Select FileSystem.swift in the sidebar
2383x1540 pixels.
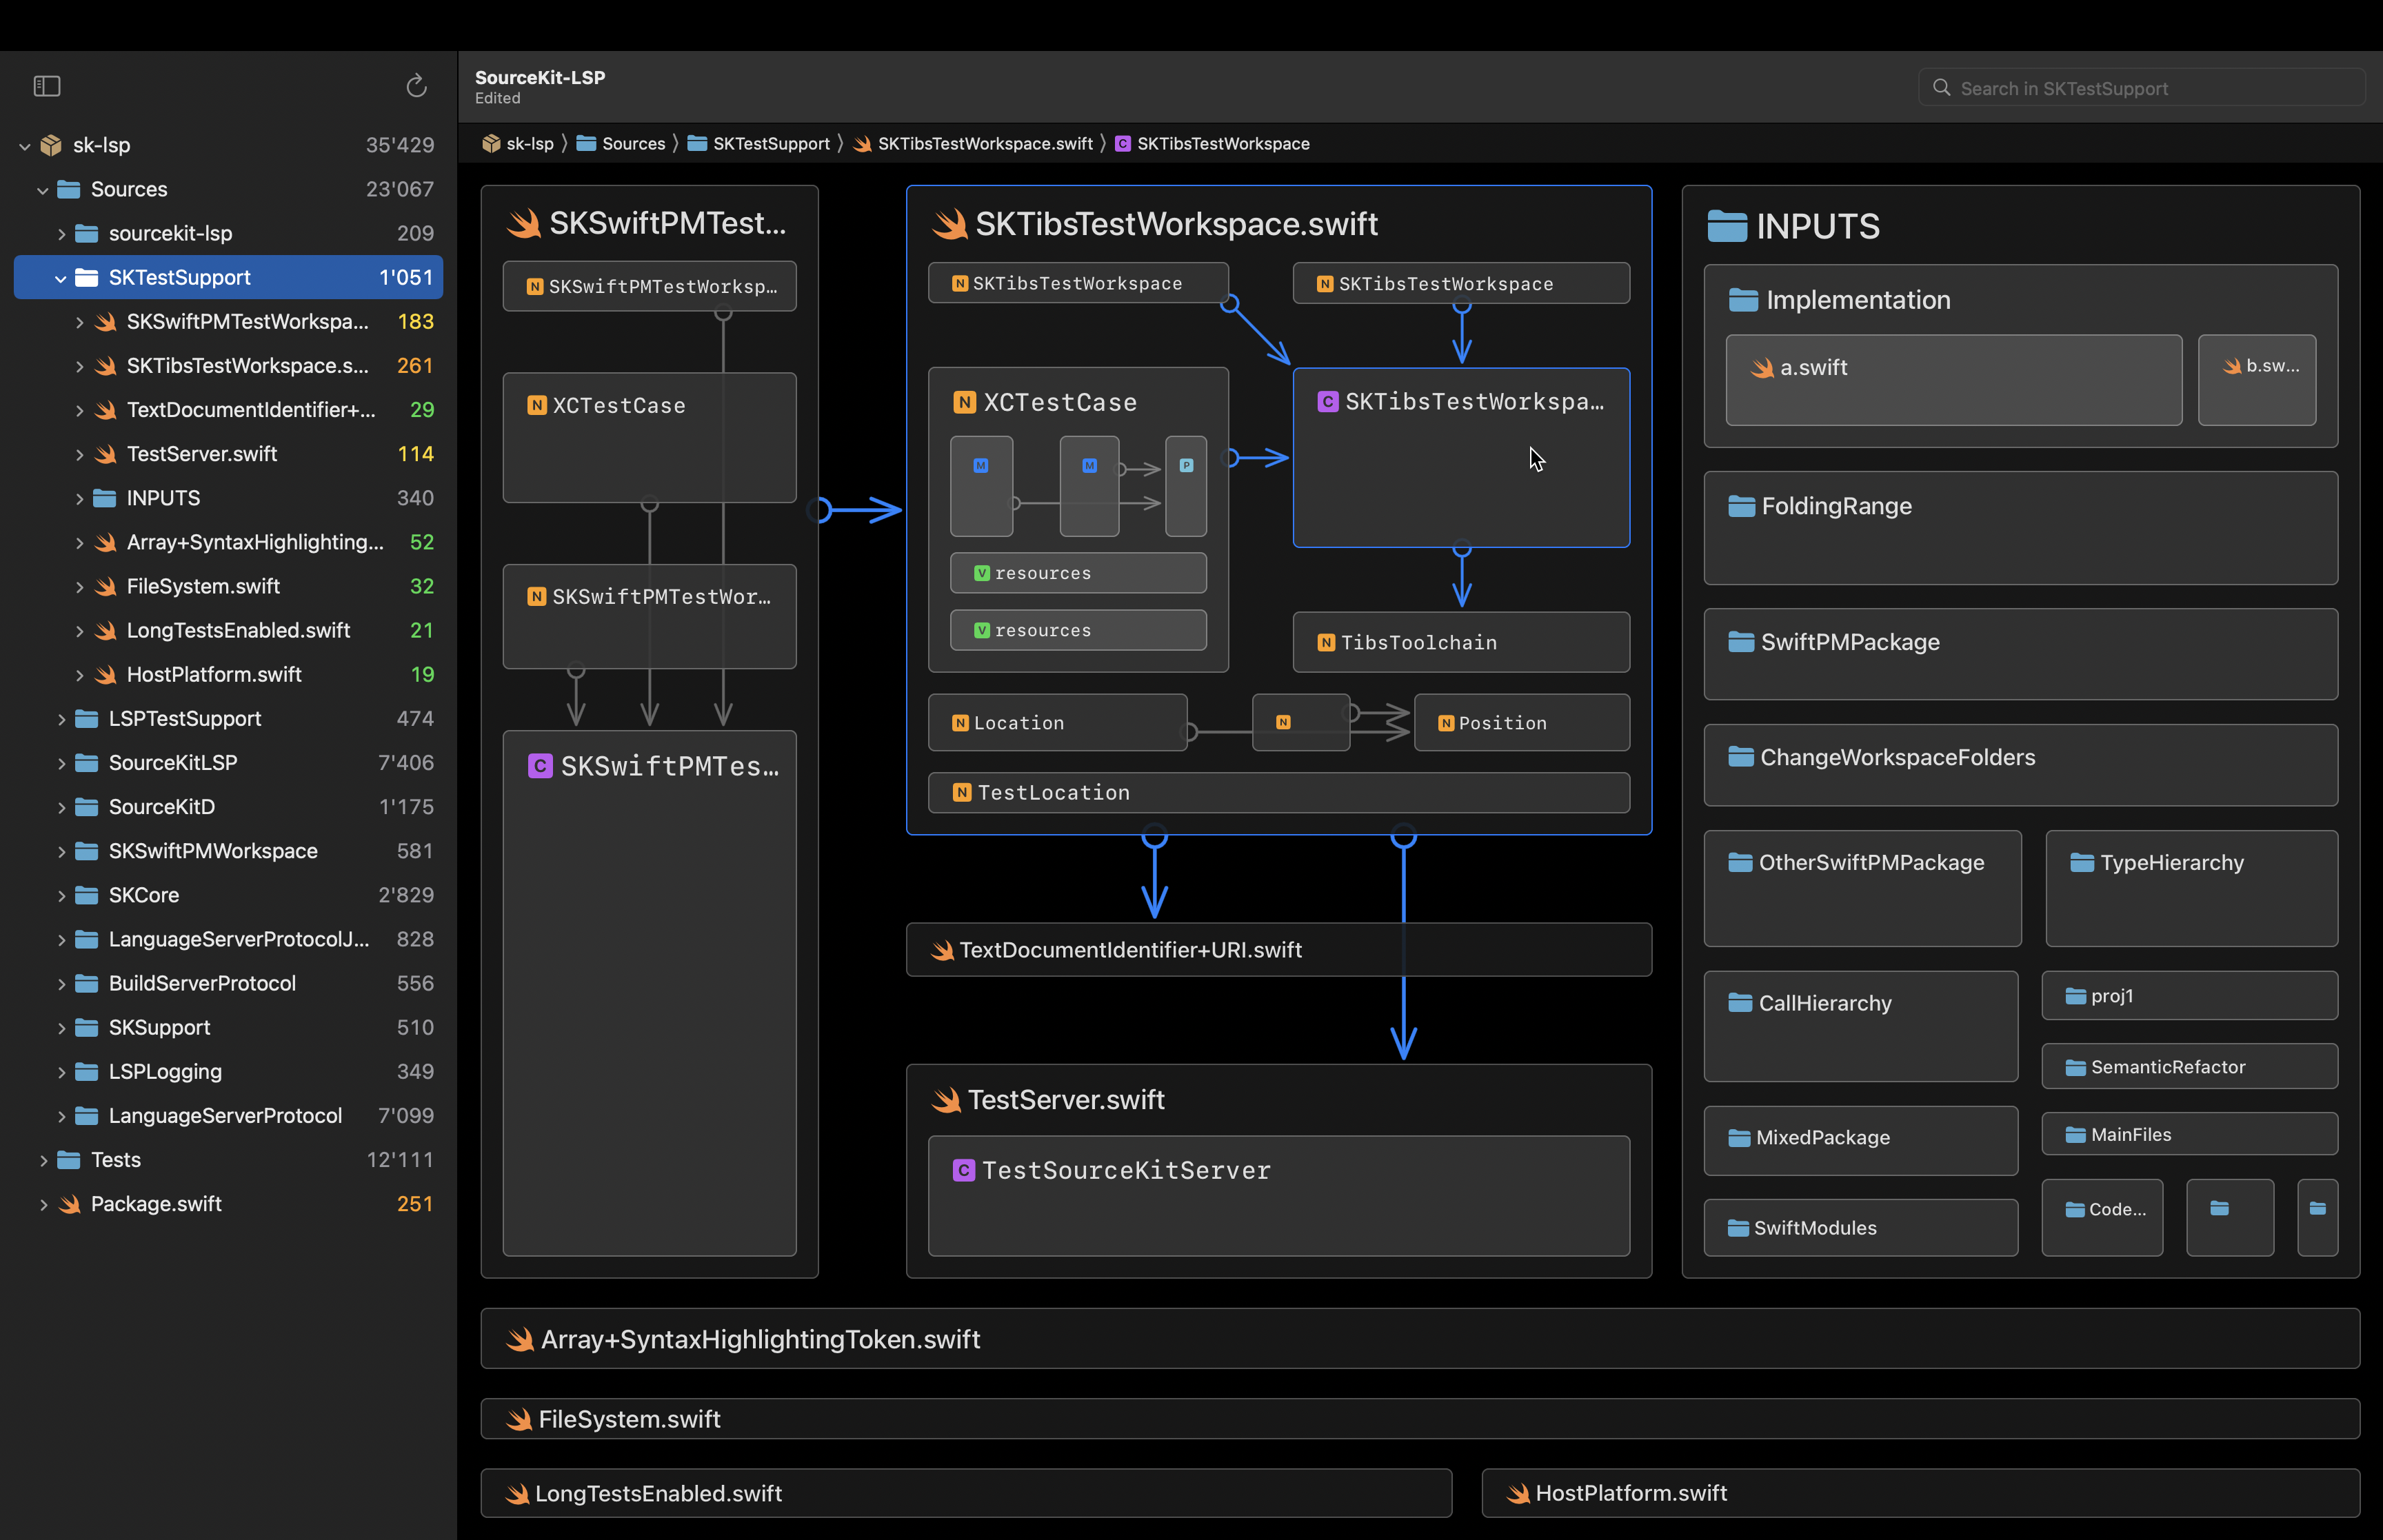(228, 586)
